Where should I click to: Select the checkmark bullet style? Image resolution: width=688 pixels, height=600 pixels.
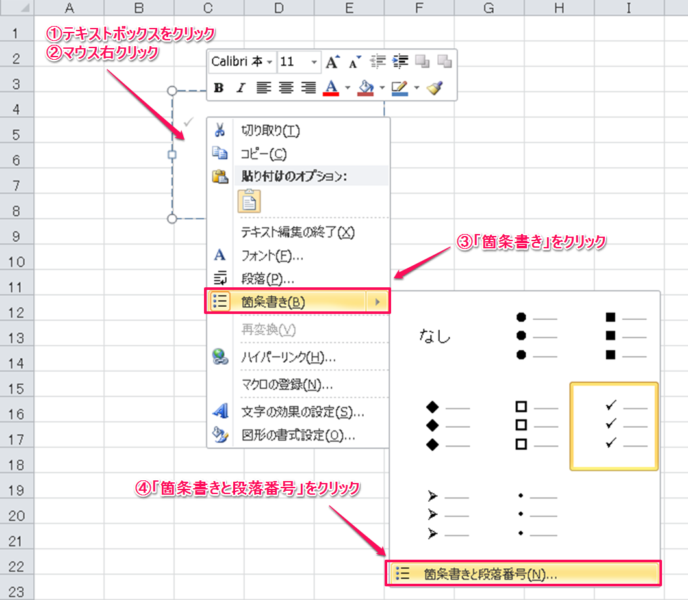click(614, 426)
